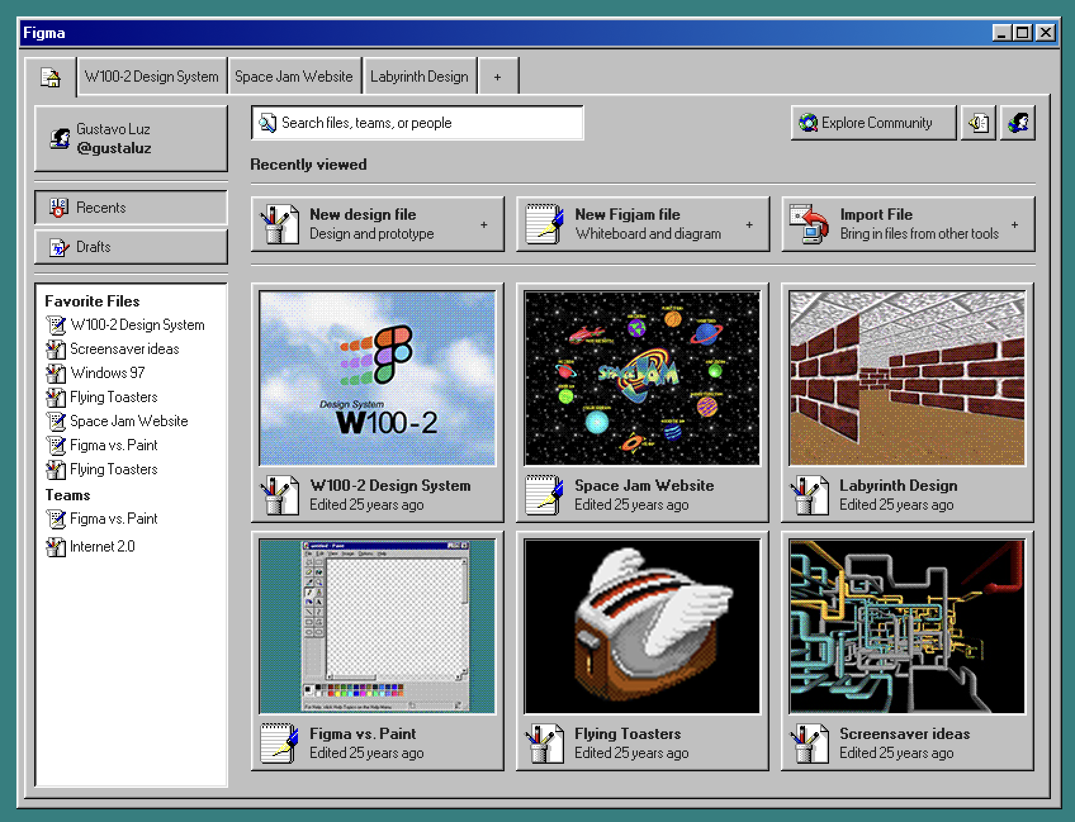This screenshot has height=822, width=1075.
Task: Select Figma vs. Paint card title
Action: [x=363, y=734]
